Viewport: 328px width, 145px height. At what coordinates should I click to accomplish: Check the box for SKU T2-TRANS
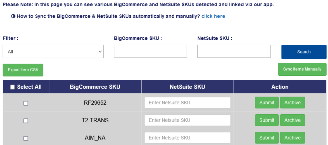pos(26,121)
